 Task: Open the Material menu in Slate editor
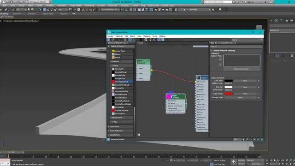pyautogui.click(x=119, y=36)
